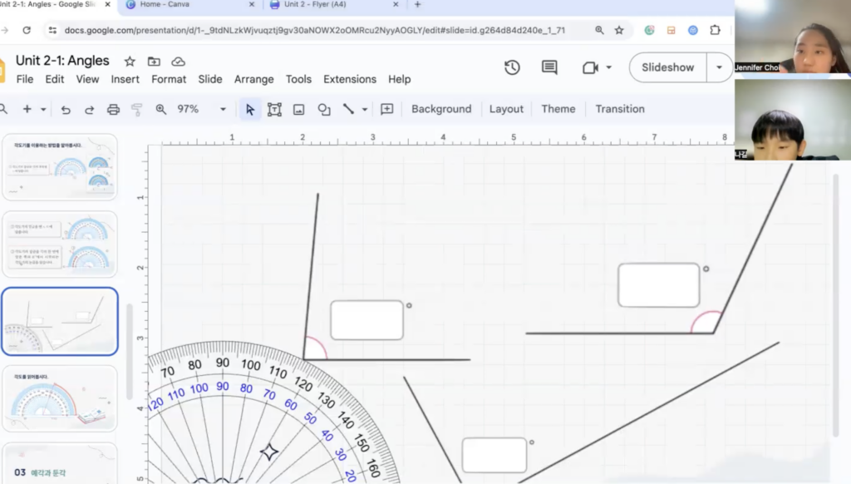Screen dimensions: 851x484
Task: Print the presentation
Action: click(113, 110)
